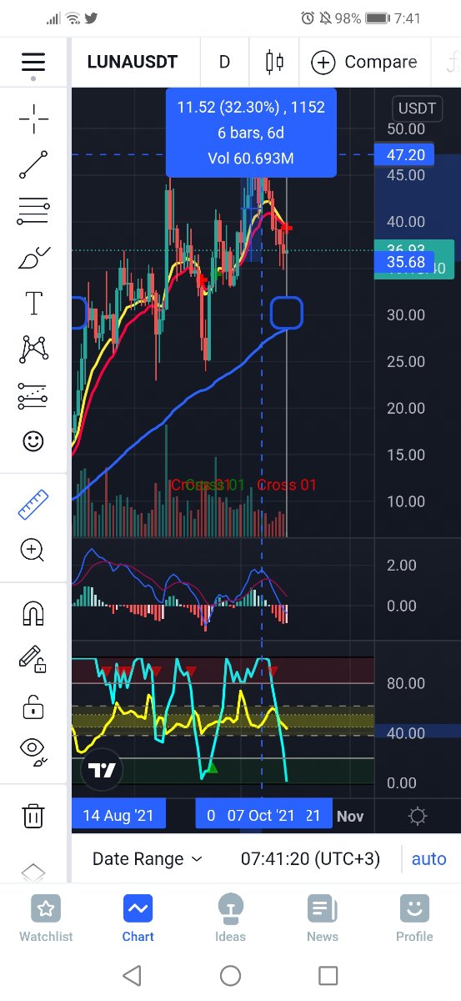This screenshot has height=1001, width=461.
Task: Click the measurement info box 11.52 (32.30%)
Action: tap(251, 133)
